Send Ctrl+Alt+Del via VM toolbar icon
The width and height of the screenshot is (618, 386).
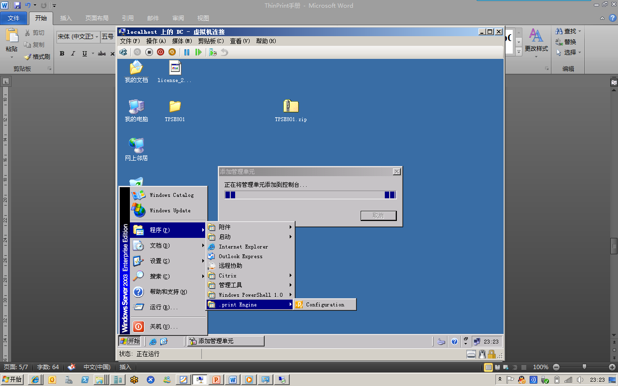pyautogui.click(x=123, y=52)
